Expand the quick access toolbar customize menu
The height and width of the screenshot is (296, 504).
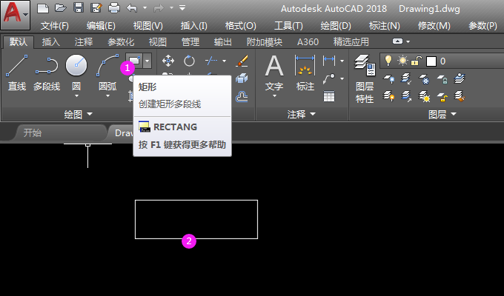[182, 7]
